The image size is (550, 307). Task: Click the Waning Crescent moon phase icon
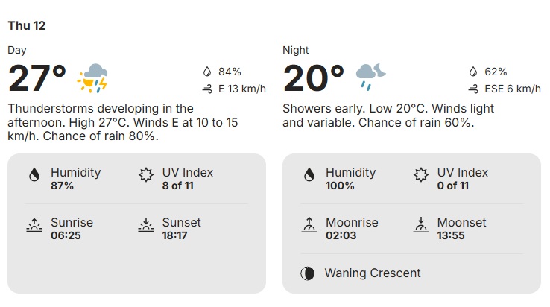pyautogui.click(x=307, y=273)
